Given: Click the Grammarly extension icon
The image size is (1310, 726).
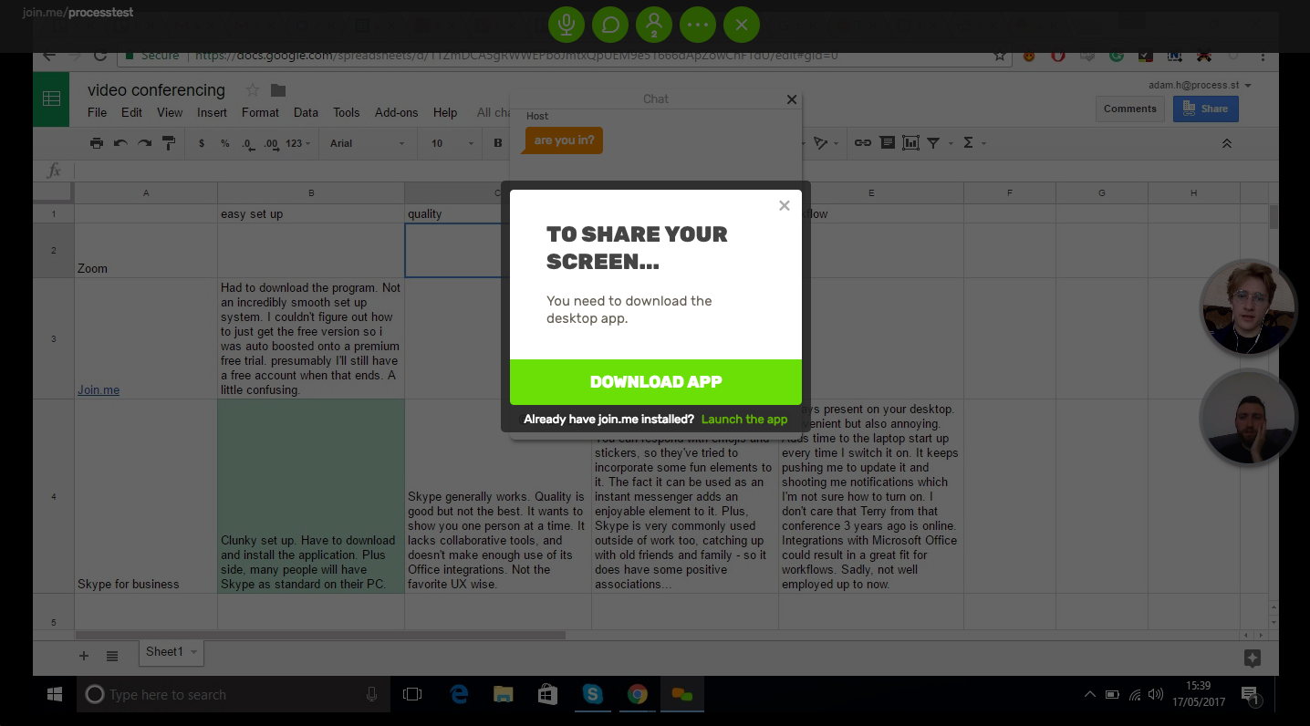Looking at the screenshot, I should coord(1116,56).
